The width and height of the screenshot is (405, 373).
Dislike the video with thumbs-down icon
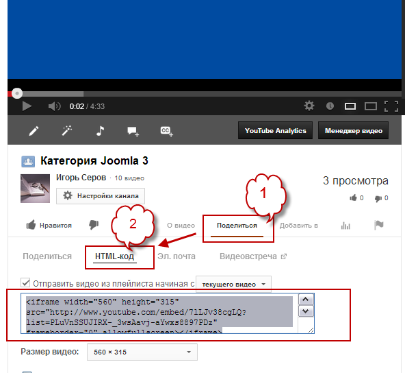point(94,225)
